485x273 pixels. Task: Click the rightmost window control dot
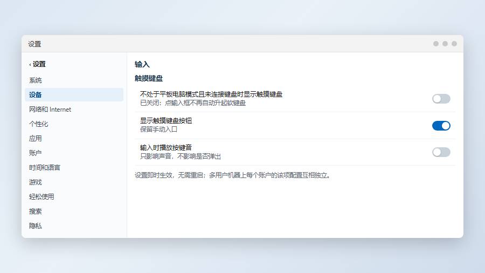click(x=454, y=44)
